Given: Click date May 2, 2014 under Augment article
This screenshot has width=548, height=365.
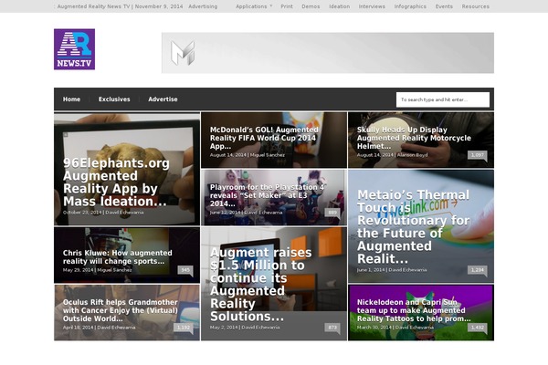Looking at the screenshot, I should (x=224, y=328).
